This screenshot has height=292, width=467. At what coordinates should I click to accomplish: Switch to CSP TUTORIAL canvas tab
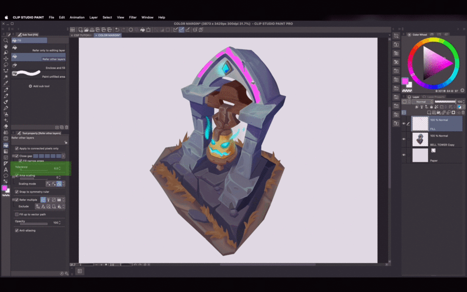pyautogui.click(x=82, y=35)
